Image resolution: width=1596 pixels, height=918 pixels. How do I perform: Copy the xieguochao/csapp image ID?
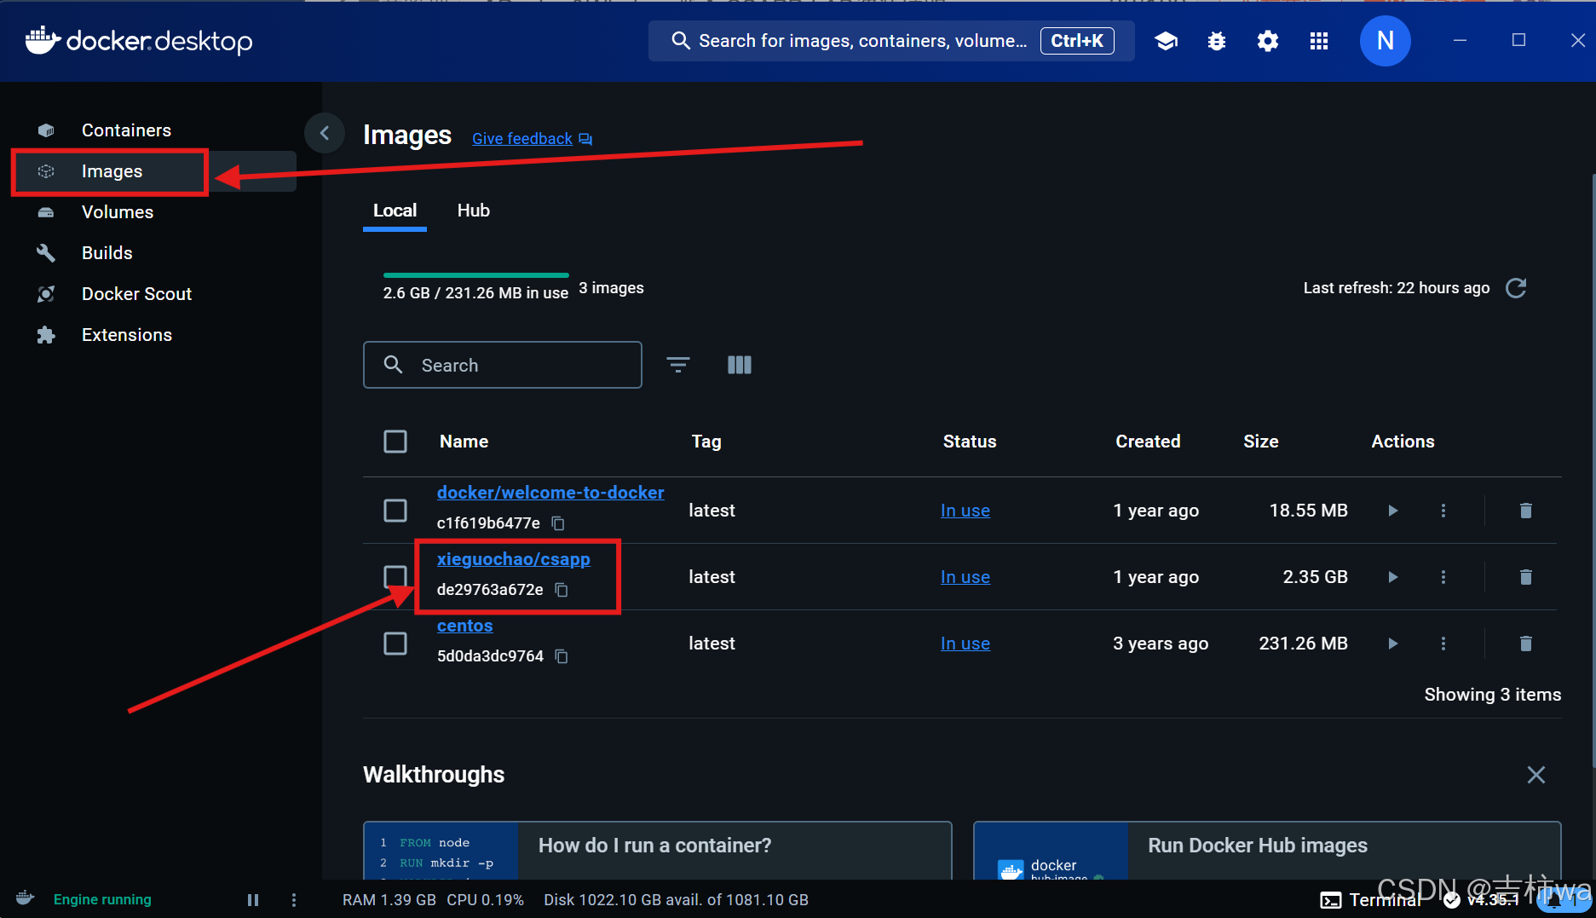(562, 589)
